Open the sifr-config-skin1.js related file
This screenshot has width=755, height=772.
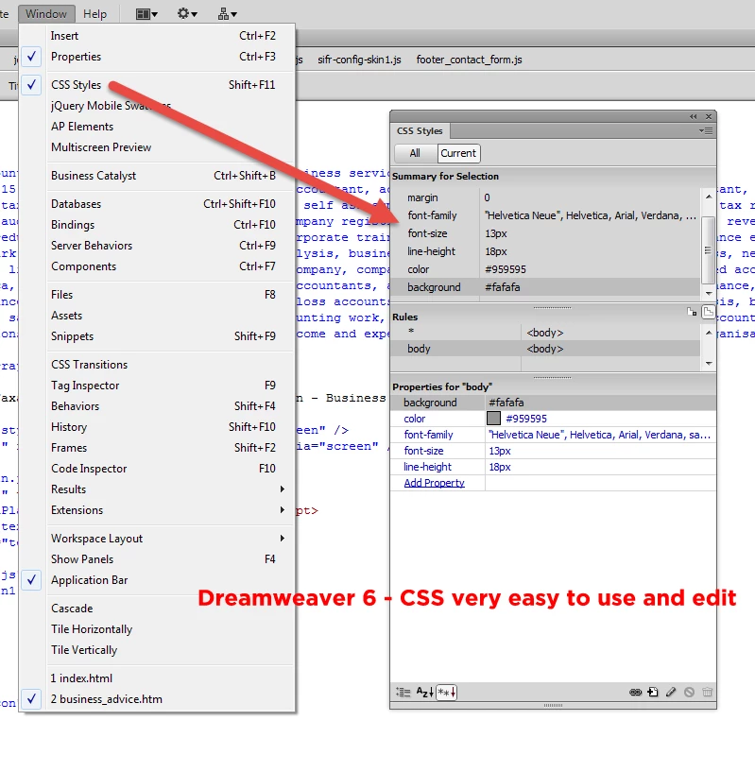tap(359, 60)
